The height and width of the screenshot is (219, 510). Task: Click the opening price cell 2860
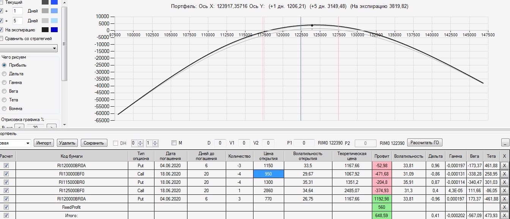point(268,191)
